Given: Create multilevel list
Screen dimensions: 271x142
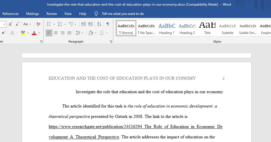Looking at the screenshot, I should pyautogui.click(x=71, y=24).
